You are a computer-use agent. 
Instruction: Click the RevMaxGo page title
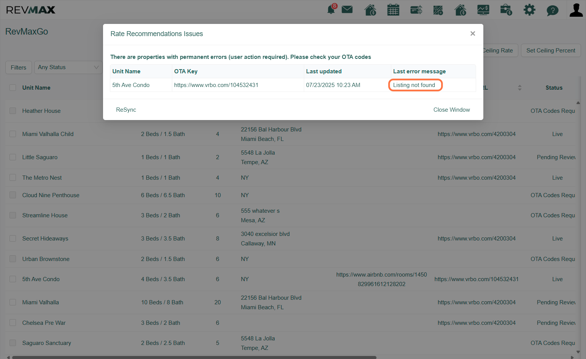[x=27, y=32]
